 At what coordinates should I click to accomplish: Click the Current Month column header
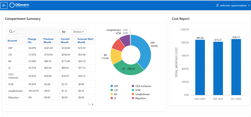point(65,41)
